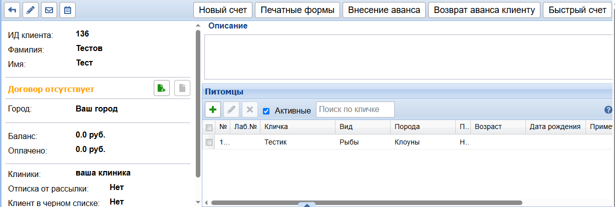Click the city value Ваш город
This screenshot has height=207, width=615.
(97, 108)
